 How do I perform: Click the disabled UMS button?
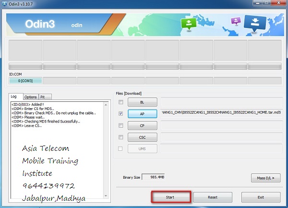click(143, 148)
